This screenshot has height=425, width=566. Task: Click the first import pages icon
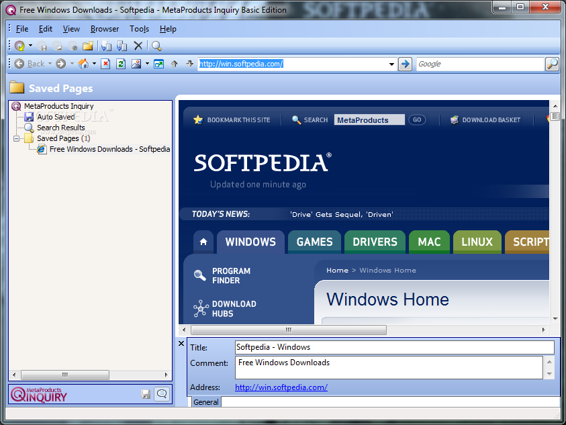pyautogui.click(x=106, y=46)
